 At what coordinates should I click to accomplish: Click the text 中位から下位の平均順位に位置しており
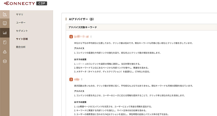[x=93, y=43]
